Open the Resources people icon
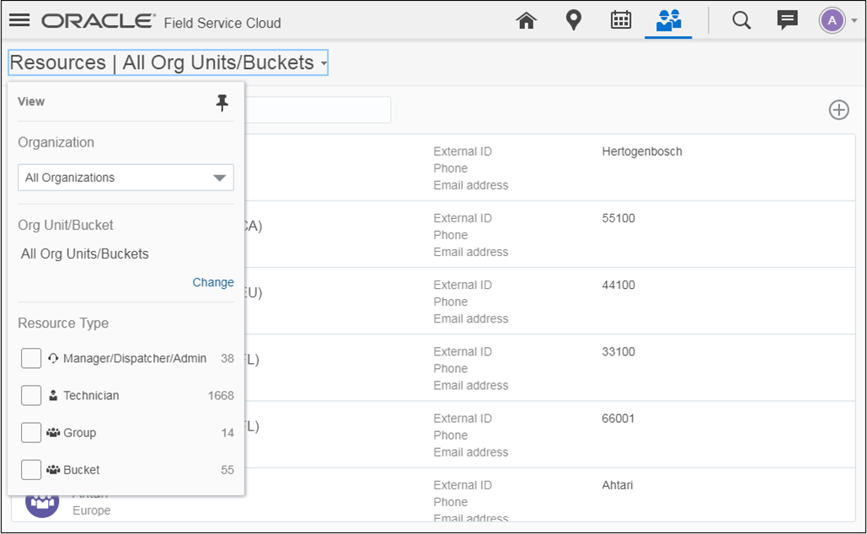 (668, 20)
